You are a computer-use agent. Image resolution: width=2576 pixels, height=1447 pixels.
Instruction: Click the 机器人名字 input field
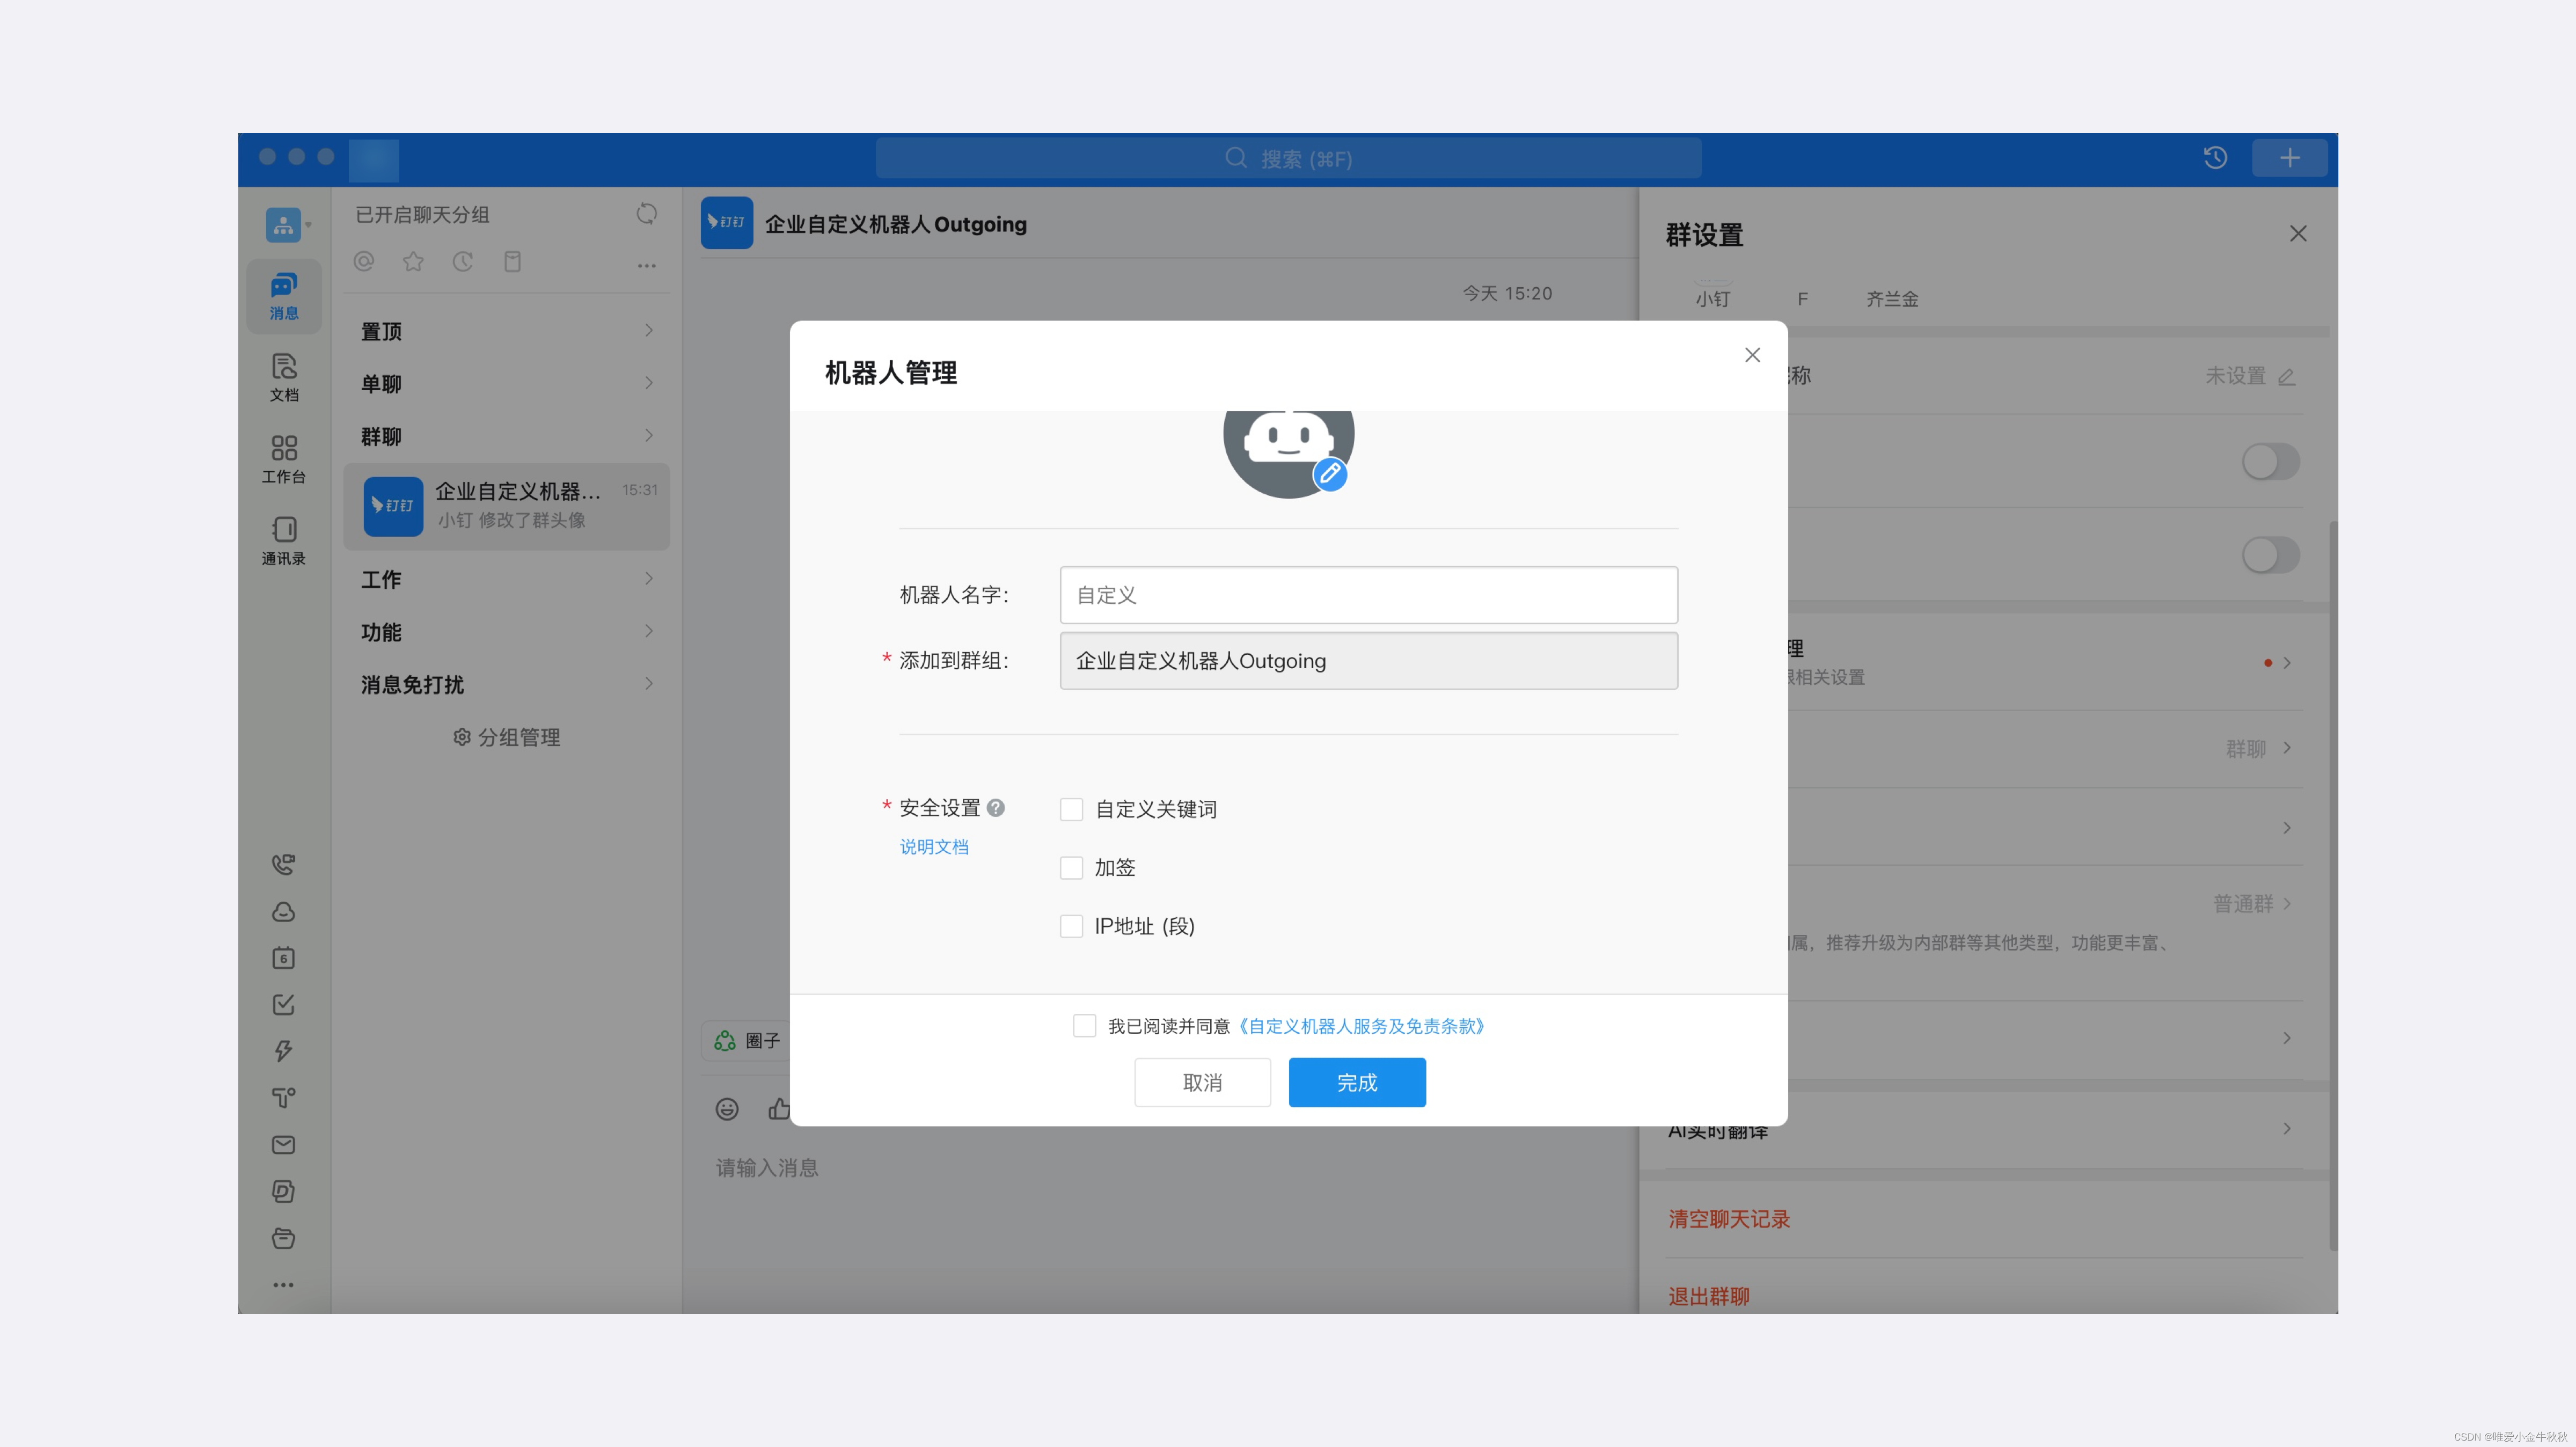point(1367,595)
